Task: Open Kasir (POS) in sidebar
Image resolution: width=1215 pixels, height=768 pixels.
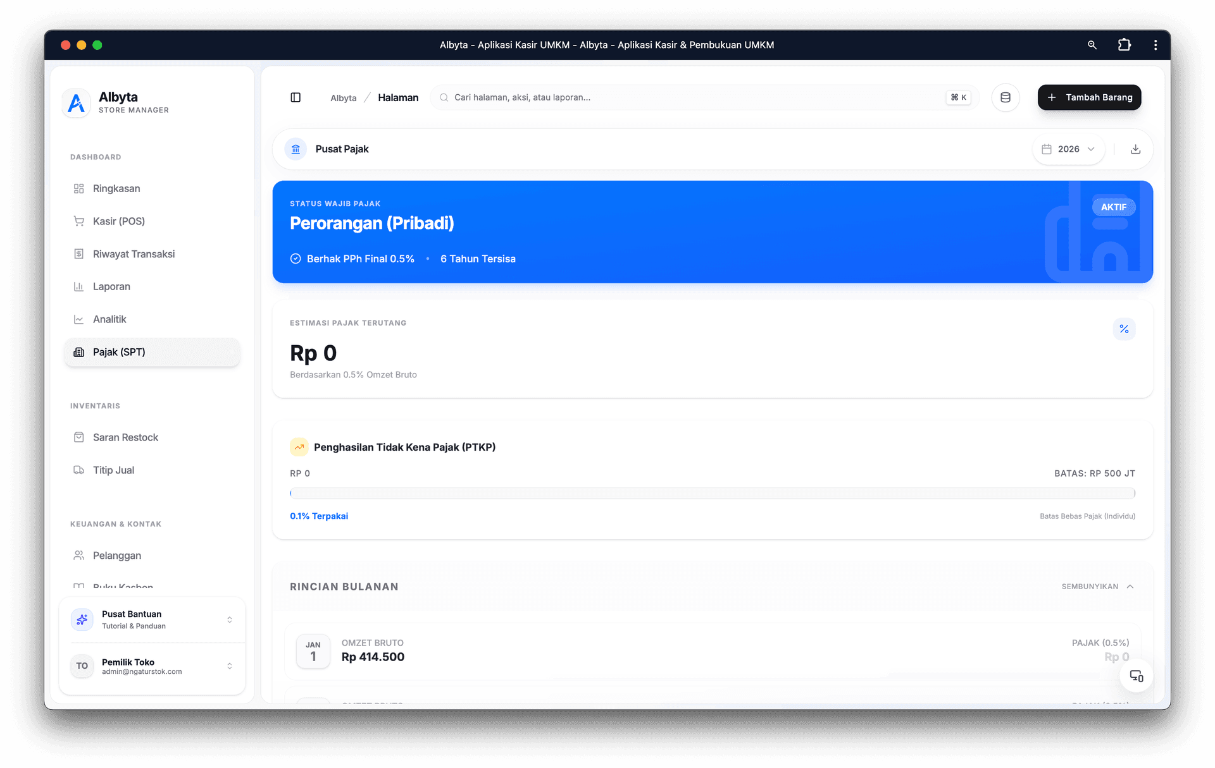Action: click(x=119, y=221)
